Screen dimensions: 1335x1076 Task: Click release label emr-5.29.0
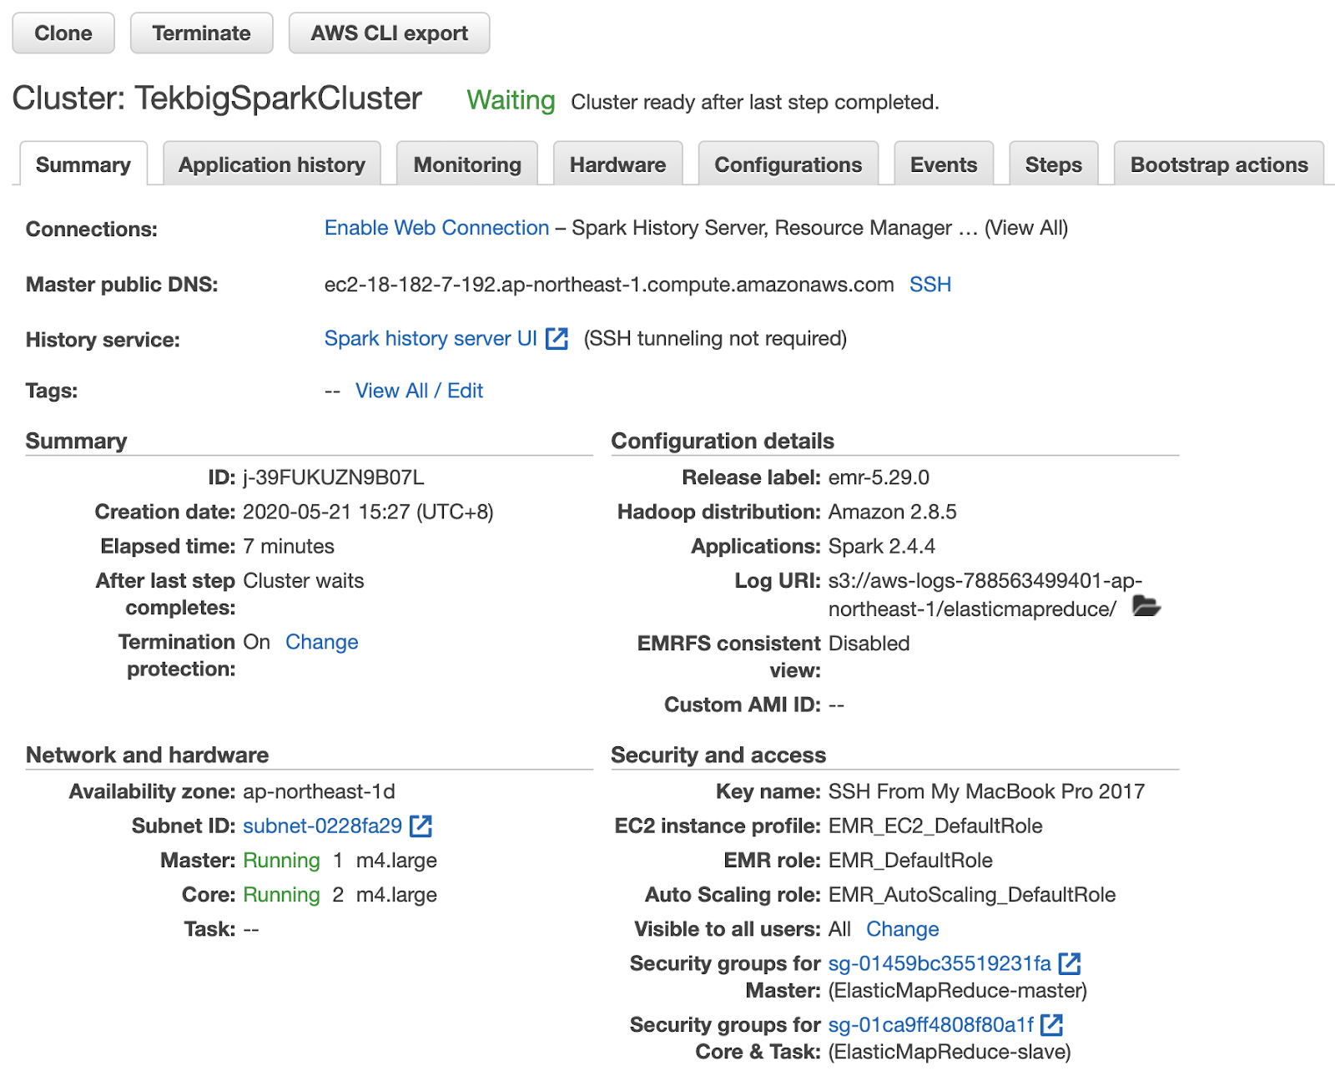pos(879,477)
